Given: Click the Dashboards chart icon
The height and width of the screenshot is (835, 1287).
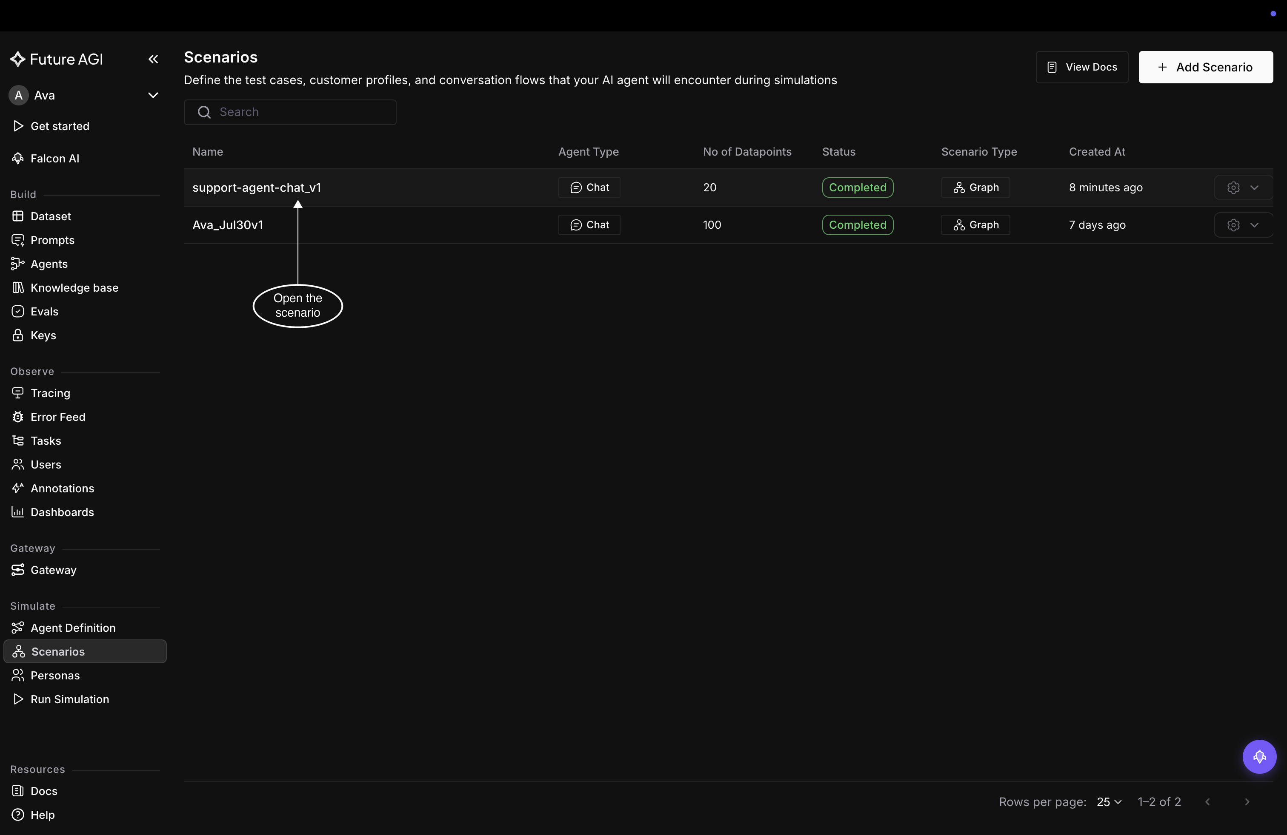Looking at the screenshot, I should tap(18, 511).
